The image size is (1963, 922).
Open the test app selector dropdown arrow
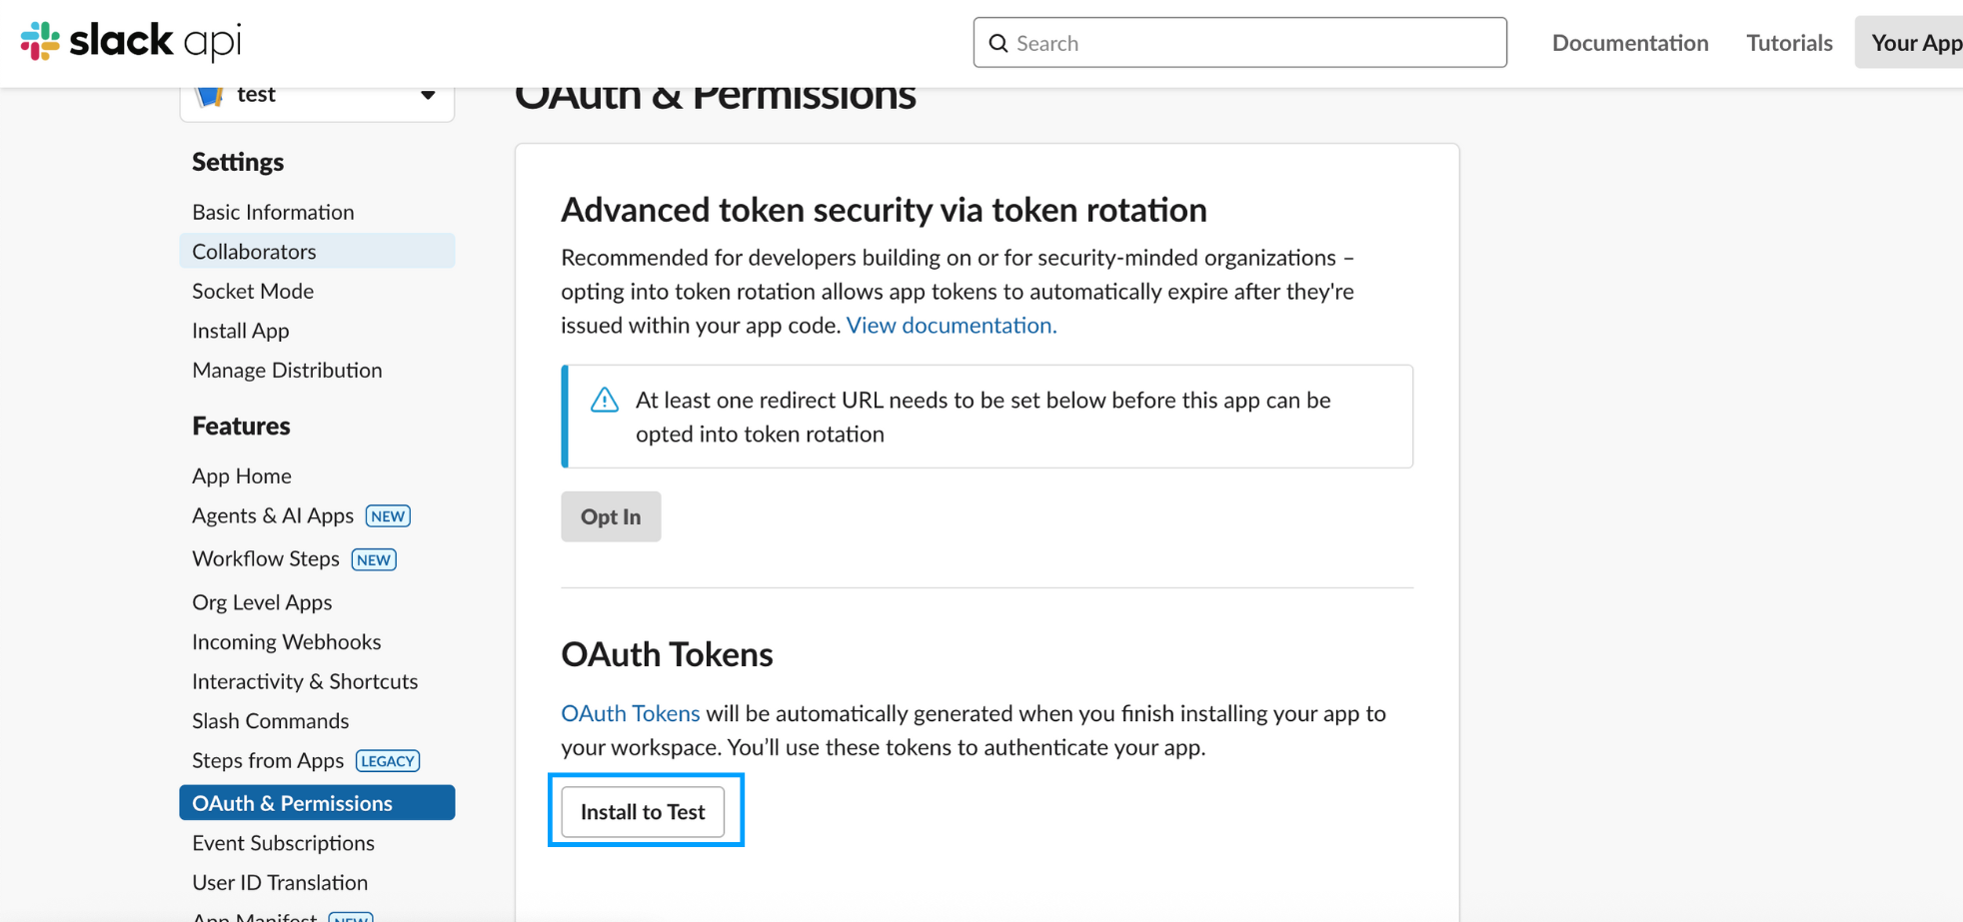point(428,96)
